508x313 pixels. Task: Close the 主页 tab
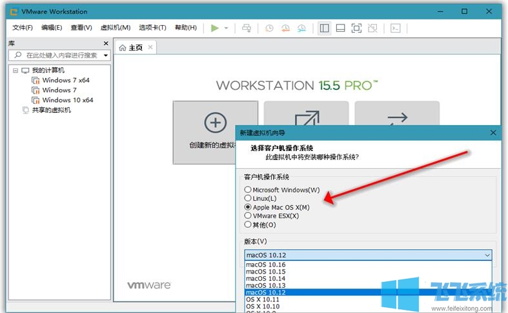(x=150, y=47)
